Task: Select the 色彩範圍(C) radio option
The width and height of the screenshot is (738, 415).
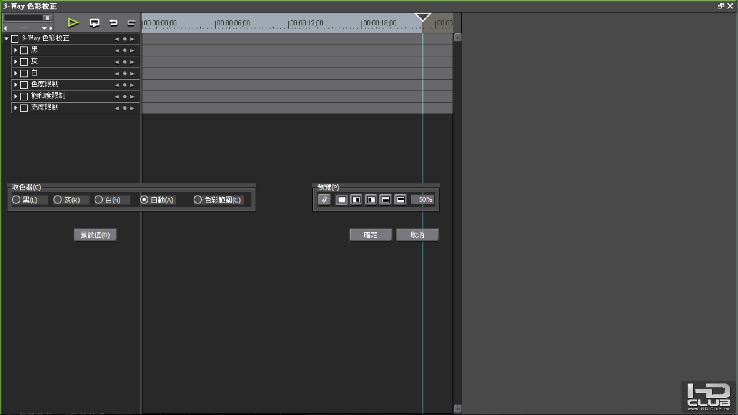Action: click(x=218, y=200)
